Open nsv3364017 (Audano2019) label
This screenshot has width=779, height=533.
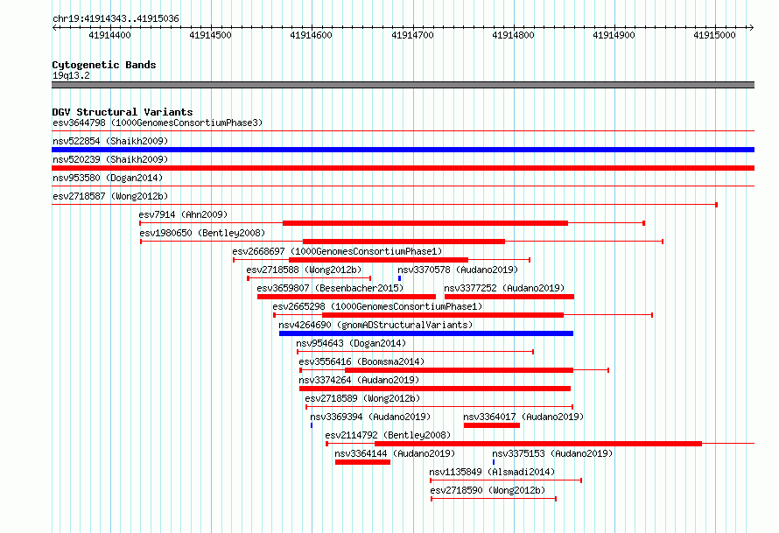pyautogui.click(x=523, y=417)
